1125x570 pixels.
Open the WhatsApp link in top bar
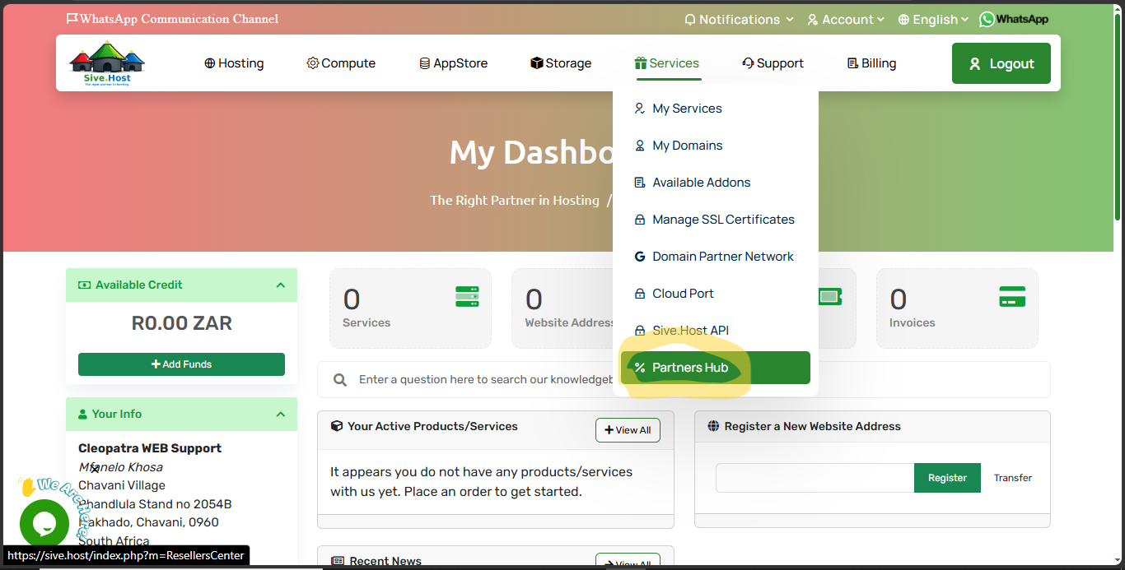1014,19
